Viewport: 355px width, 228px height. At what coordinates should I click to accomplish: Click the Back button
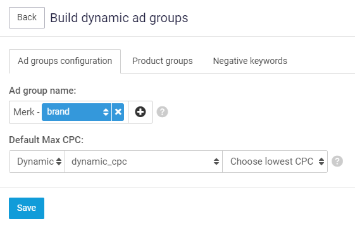[27, 18]
